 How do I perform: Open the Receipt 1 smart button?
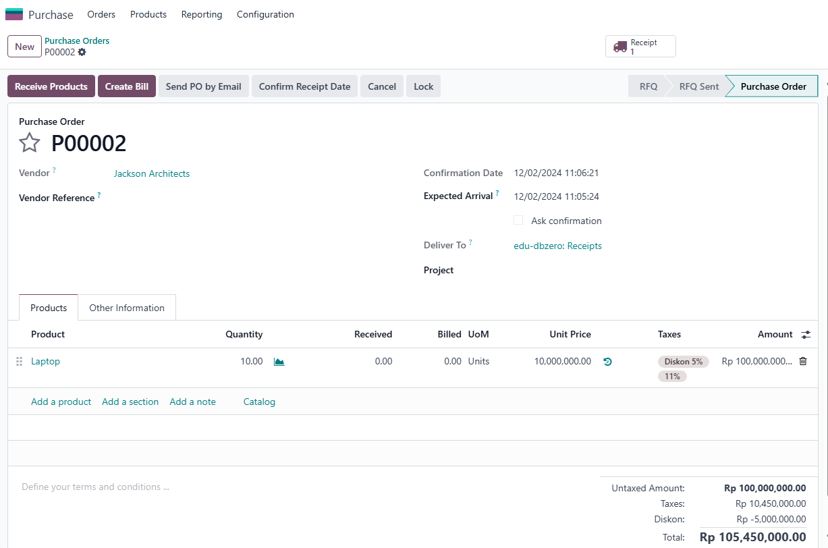640,47
